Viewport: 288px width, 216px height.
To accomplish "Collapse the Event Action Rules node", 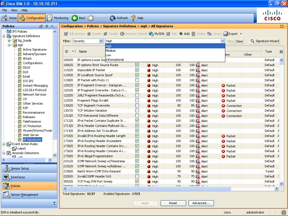I will [4, 144].
